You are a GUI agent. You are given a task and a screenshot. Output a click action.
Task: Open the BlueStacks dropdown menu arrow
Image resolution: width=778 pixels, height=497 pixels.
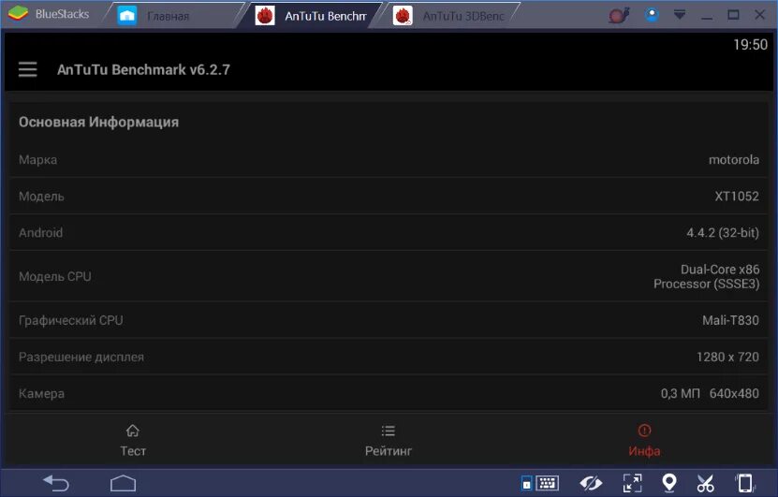pos(680,15)
